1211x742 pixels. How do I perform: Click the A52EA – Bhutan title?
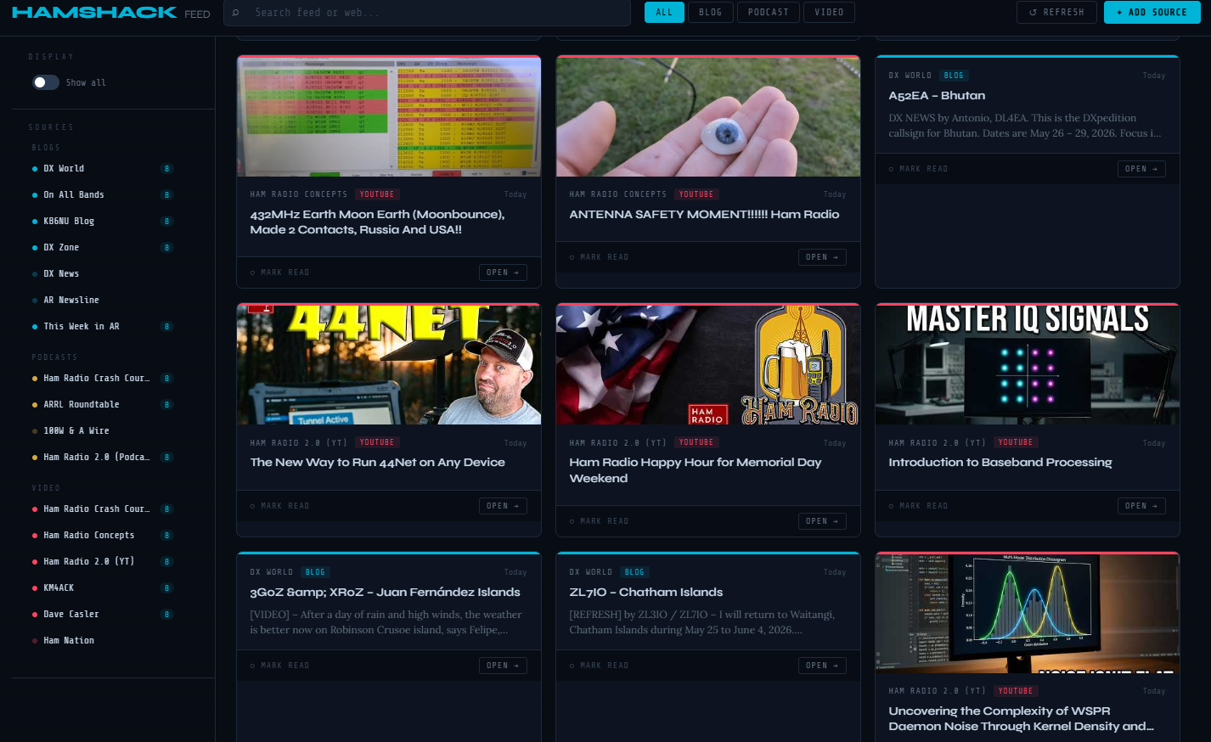click(x=937, y=96)
